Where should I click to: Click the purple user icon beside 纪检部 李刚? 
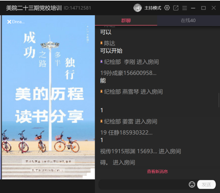pos(101,62)
